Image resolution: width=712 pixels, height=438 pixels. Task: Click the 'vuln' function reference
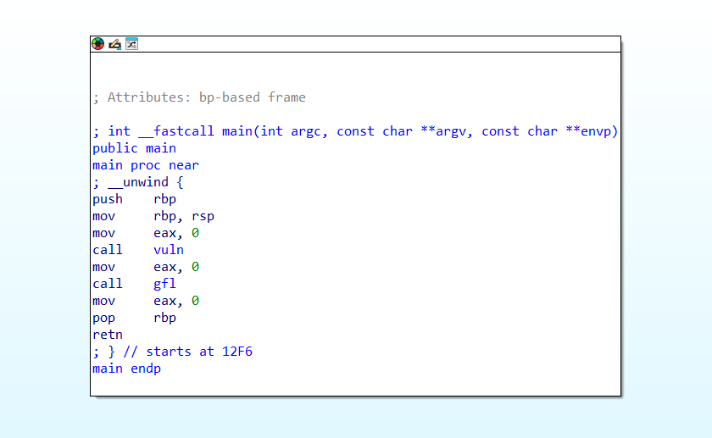click(169, 250)
